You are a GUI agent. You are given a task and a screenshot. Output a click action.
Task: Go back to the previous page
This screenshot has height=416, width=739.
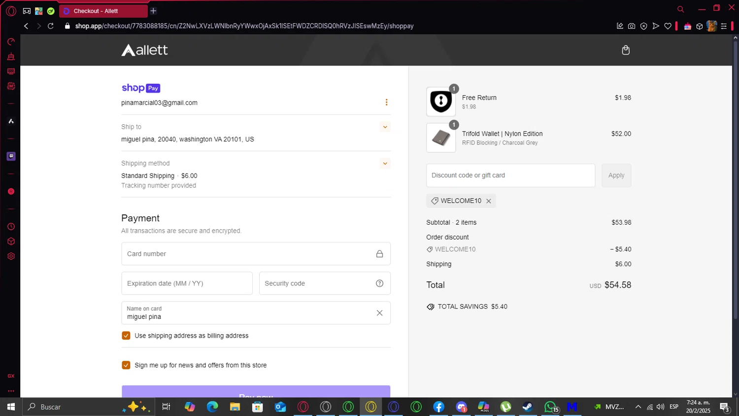pyautogui.click(x=26, y=26)
